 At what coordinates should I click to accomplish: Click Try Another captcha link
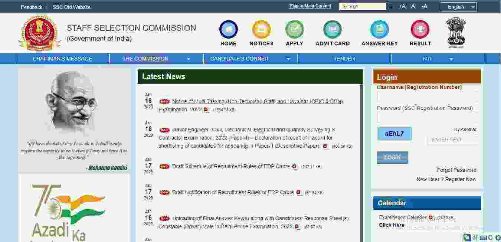click(465, 130)
